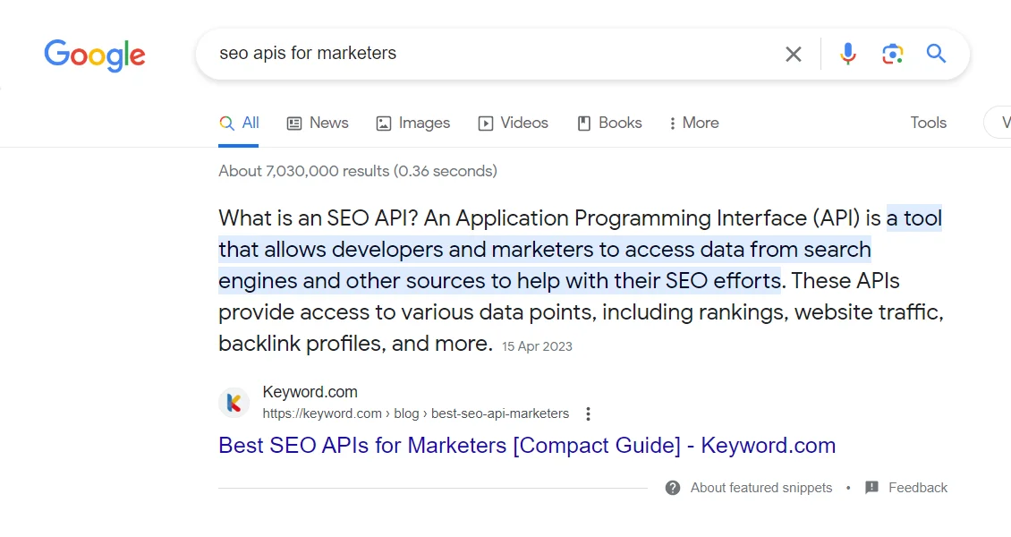Open Google Lens image search icon
1011x537 pixels.
[892, 54]
